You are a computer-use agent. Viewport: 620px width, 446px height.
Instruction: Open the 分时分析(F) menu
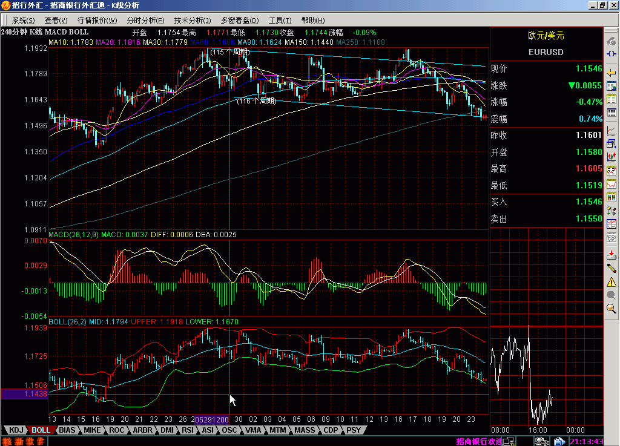coord(145,21)
